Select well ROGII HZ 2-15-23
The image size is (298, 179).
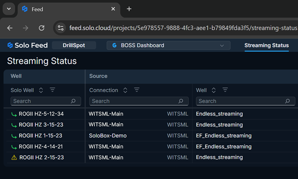[x=42, y=157]
